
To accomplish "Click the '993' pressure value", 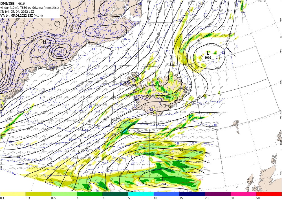I will coord(163,184).
